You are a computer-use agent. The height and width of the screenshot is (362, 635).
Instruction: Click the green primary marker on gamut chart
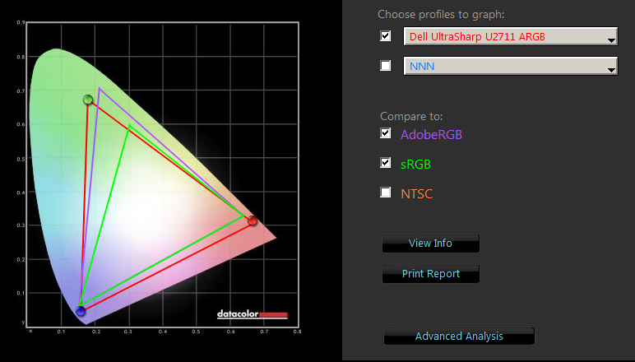pos(88,100)
